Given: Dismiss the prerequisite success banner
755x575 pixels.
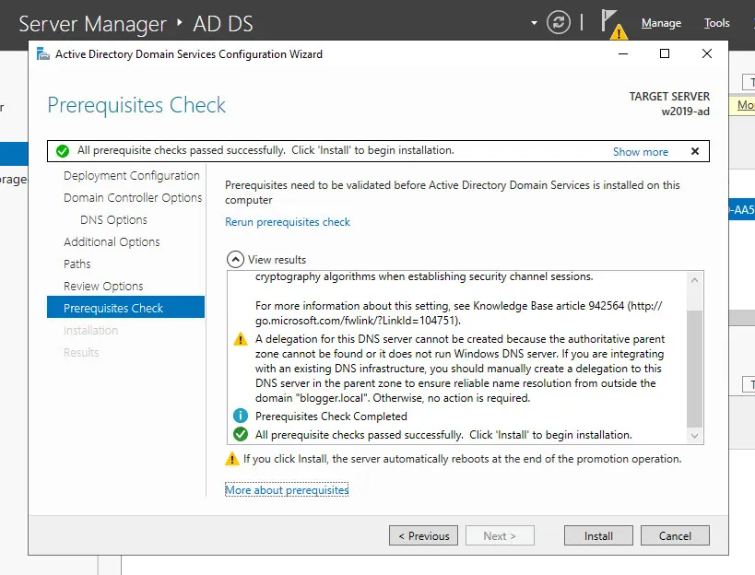Looking at the screenshot, I should [x=695, y=151].
